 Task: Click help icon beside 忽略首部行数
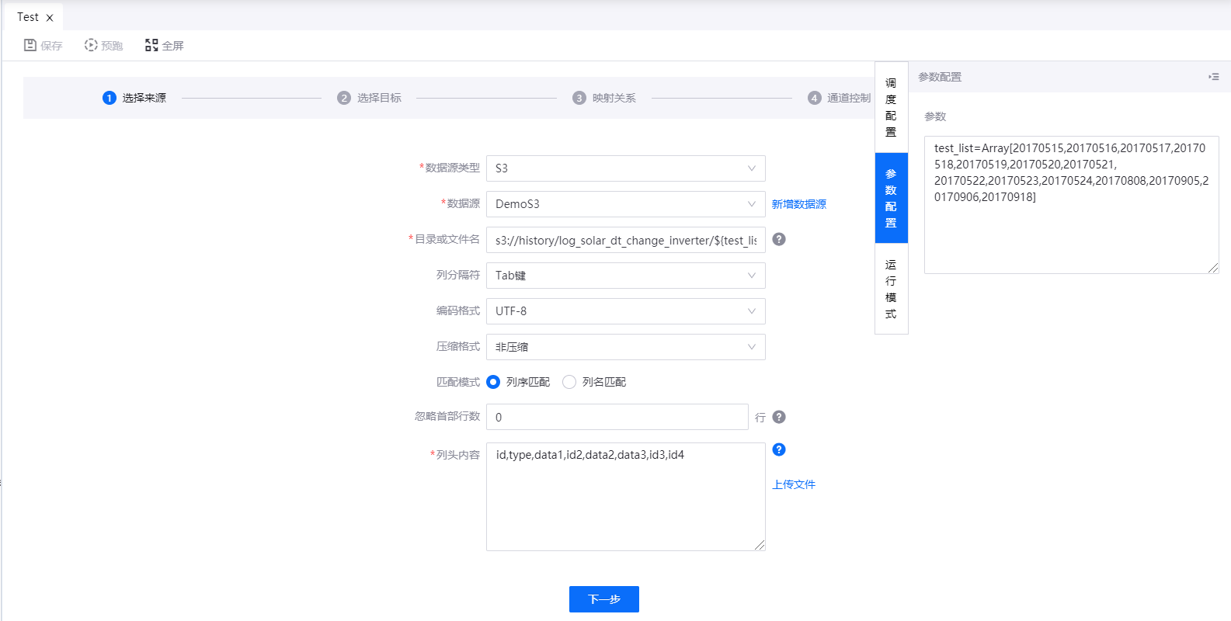[779, 417]
